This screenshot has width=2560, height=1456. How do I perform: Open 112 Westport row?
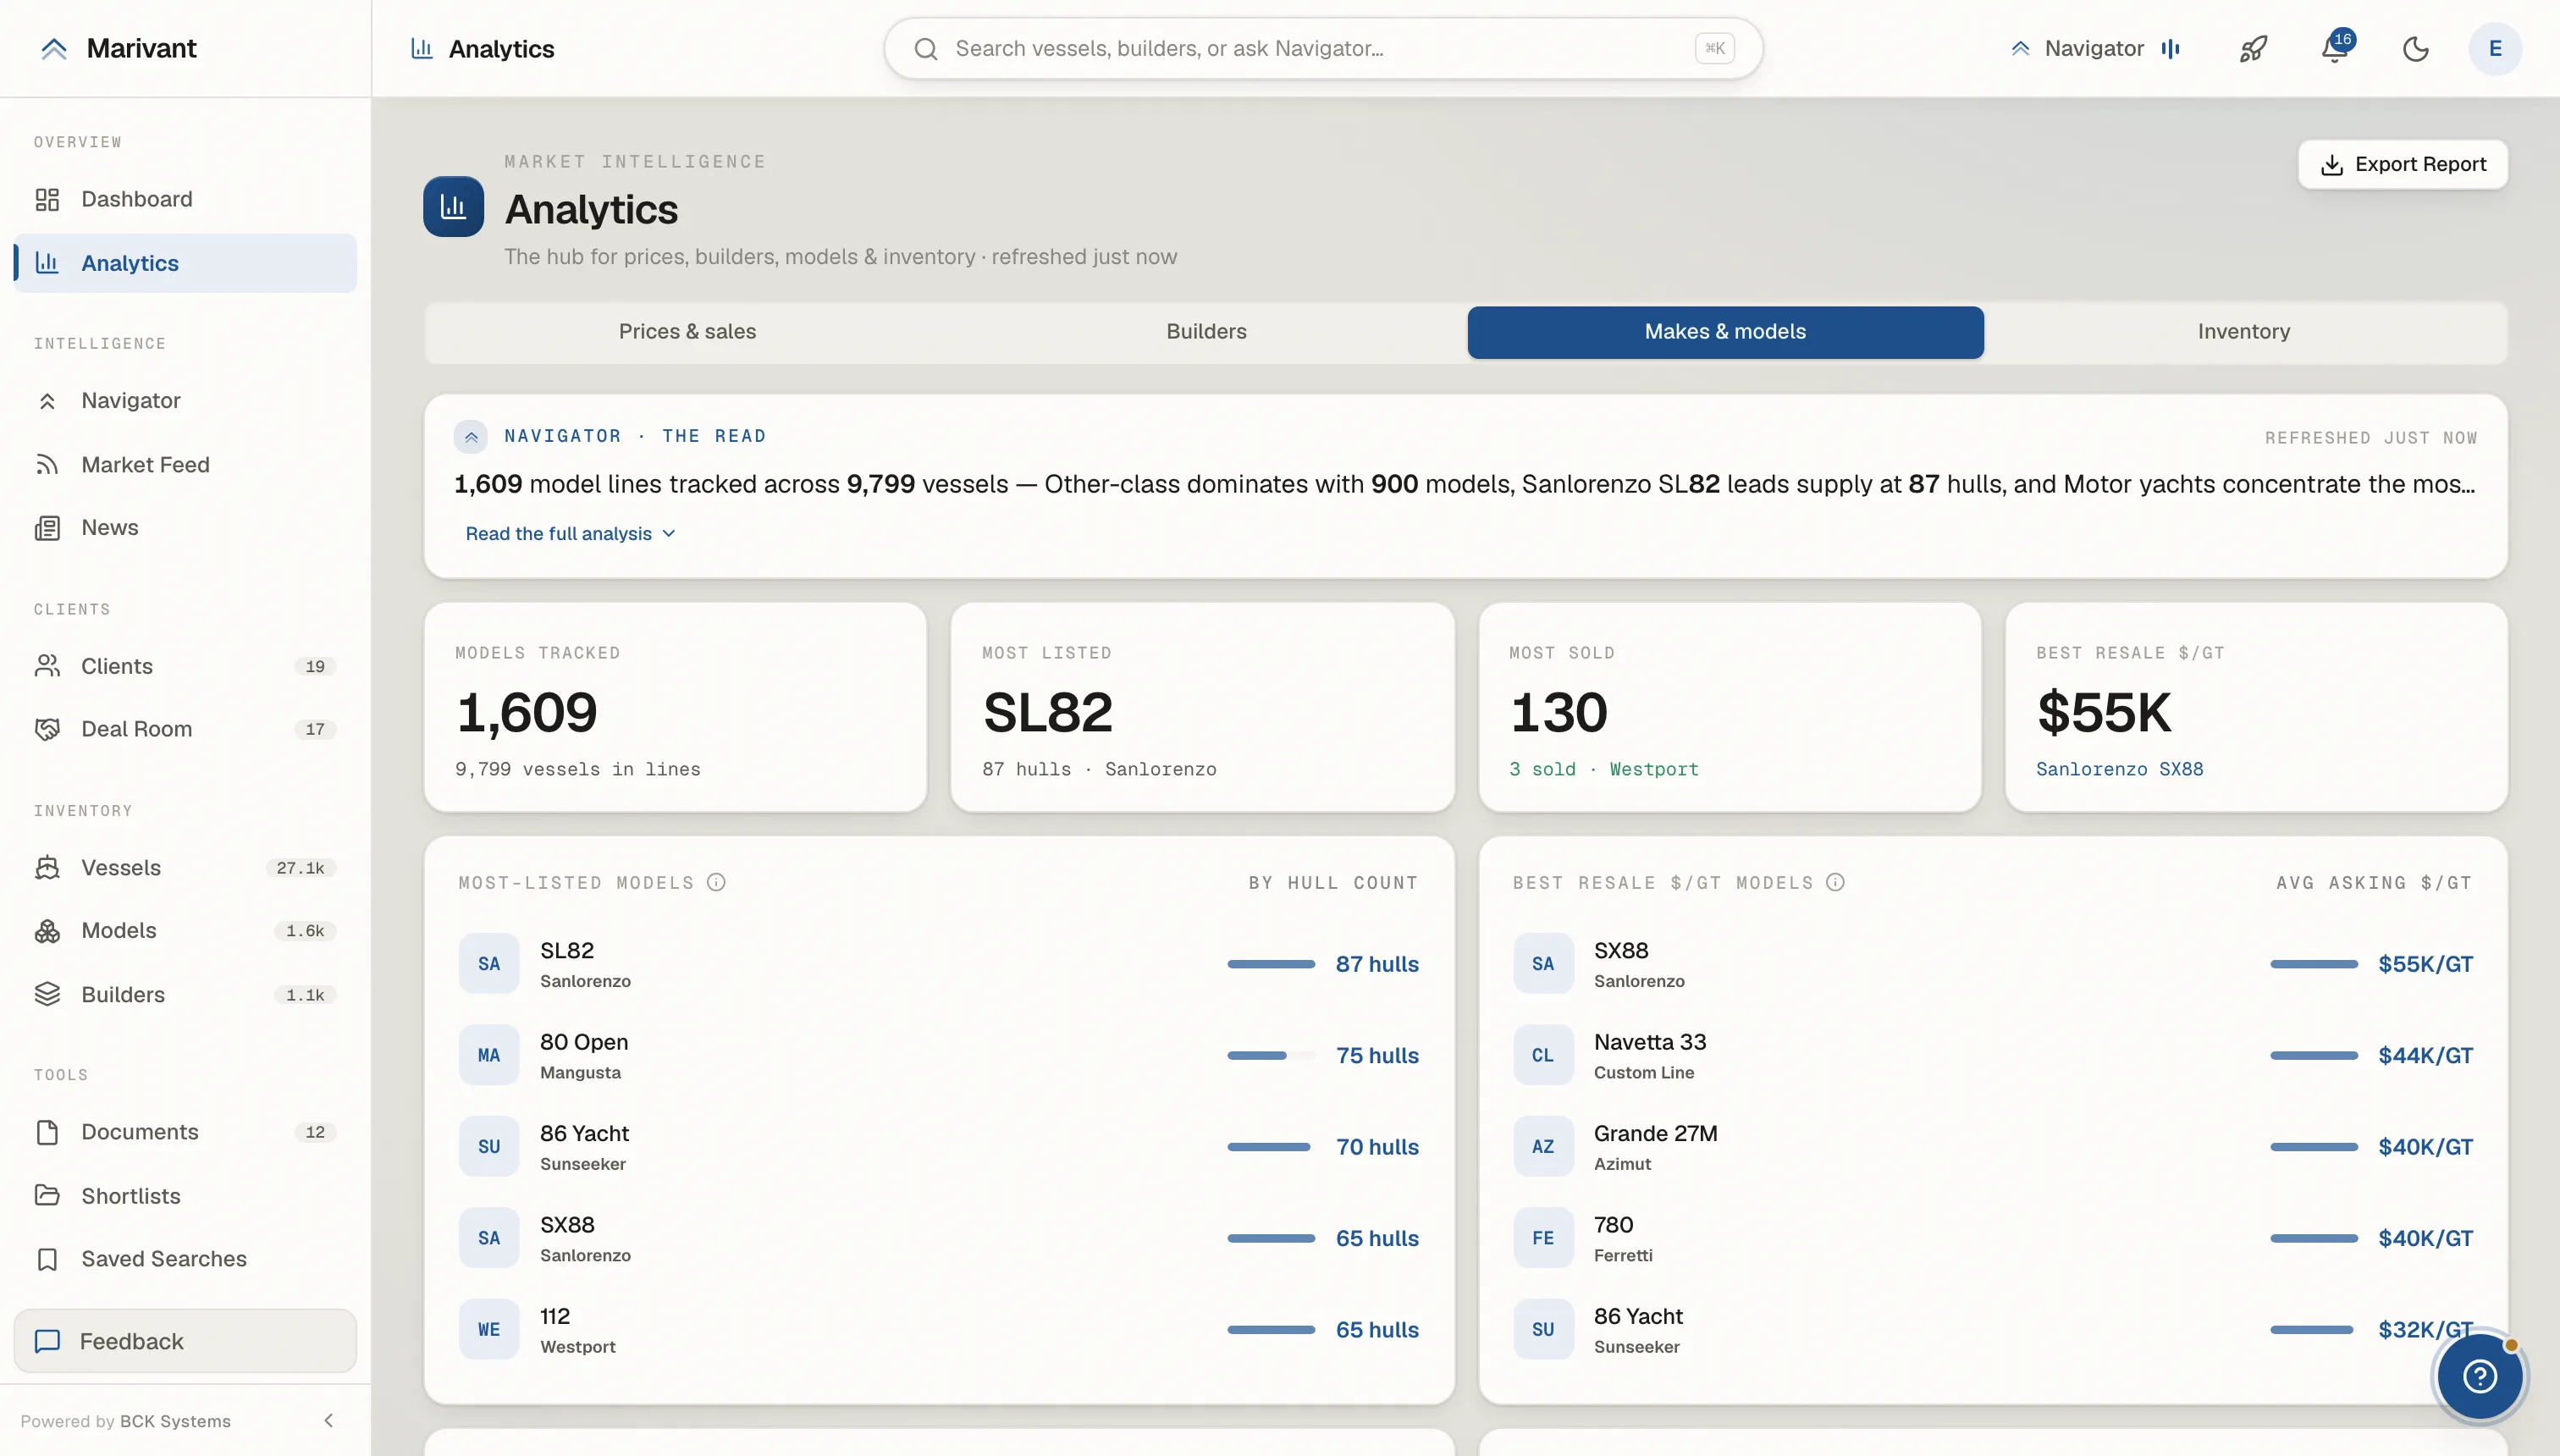[x=938, y=1330]
